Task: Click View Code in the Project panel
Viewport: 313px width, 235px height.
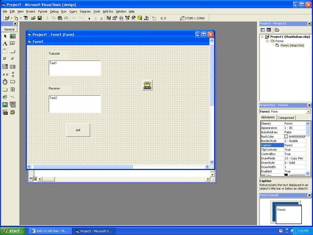Action: click(x=263, y=30)
